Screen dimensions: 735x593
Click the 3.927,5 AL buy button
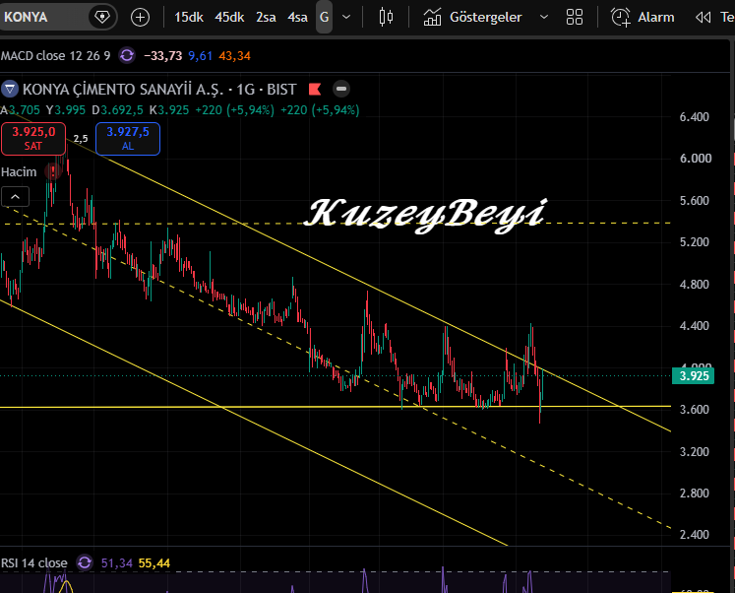tap(128, 138)
